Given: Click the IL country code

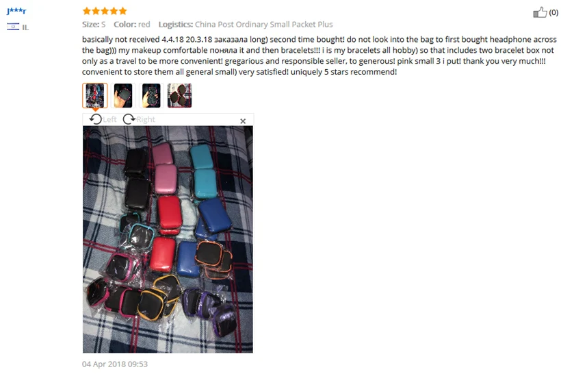Looking at the screenshot, I should [x=25, y=27].
